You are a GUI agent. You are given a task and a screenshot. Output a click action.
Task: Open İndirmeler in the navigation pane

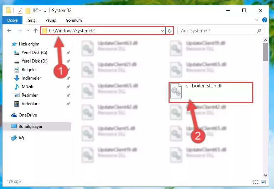click(31, 78)
